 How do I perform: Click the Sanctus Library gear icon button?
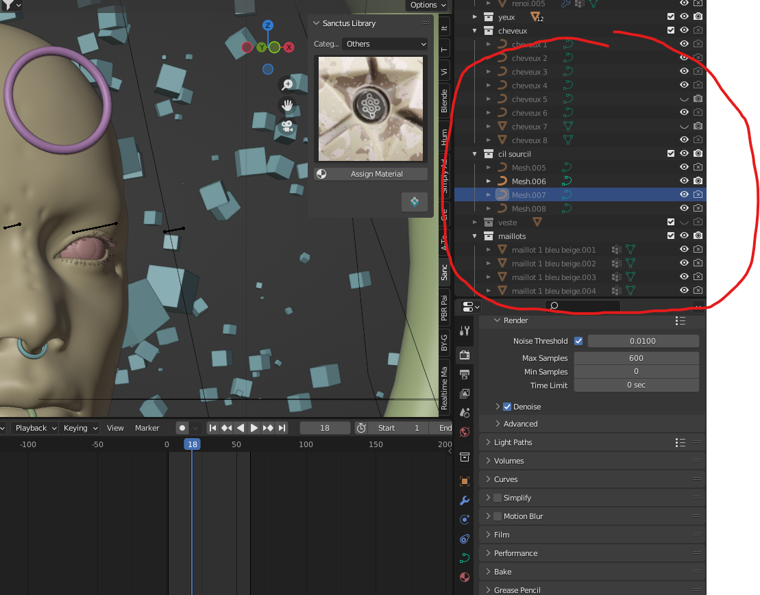[x=415, y=202]
